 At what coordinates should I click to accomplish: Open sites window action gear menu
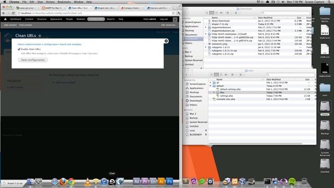tap(233, 75)
